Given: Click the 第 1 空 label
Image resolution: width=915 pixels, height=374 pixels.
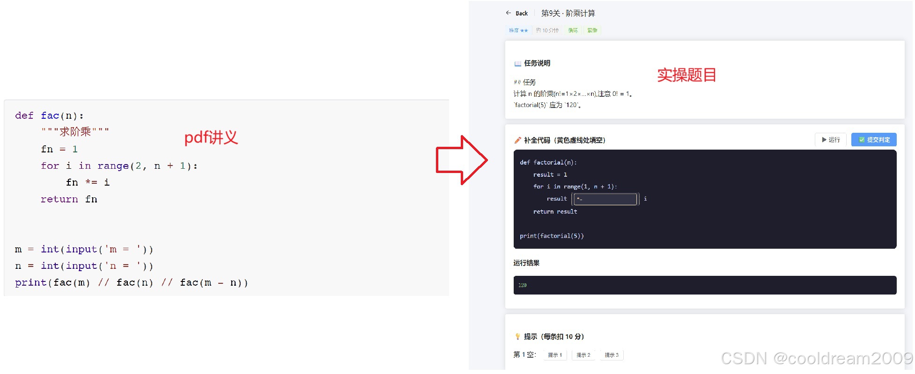Looking at the screenshot, I should pos(524,354).
